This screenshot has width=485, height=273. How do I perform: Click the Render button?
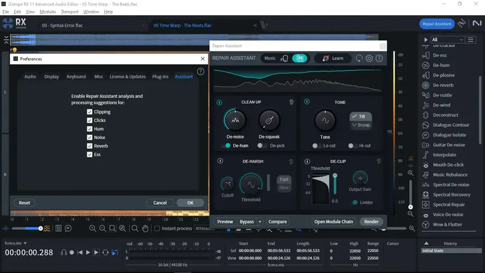[x=371, y=221]
